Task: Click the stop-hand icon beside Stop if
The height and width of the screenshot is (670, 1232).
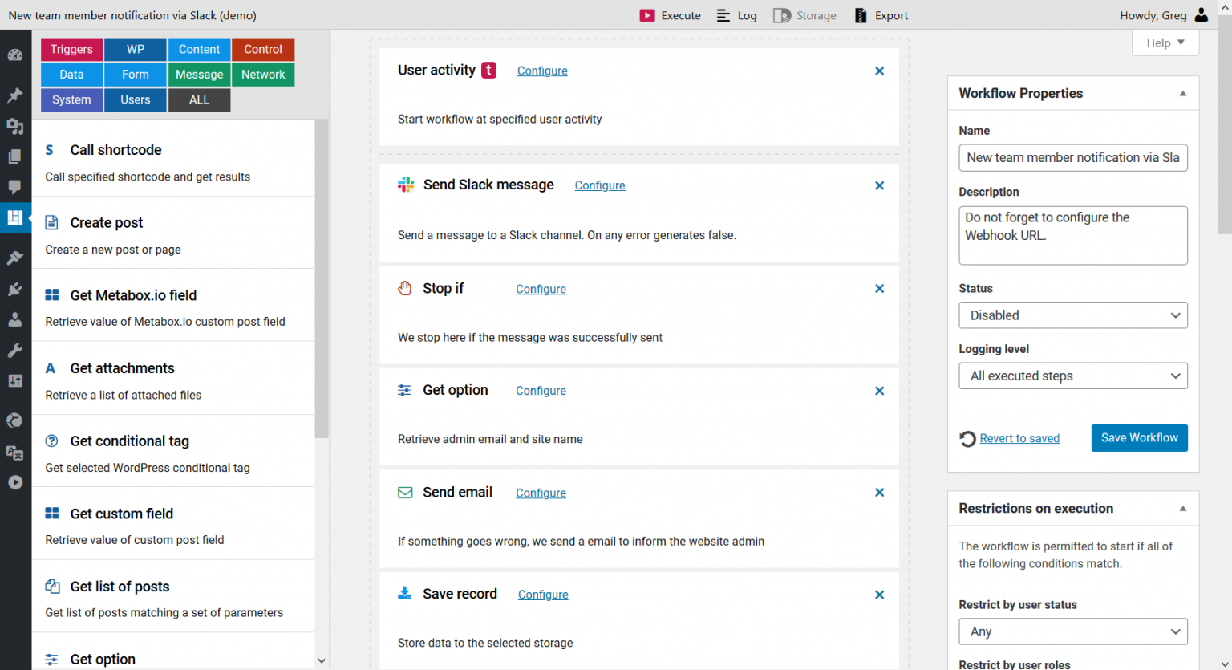Action: click(404, 288)
